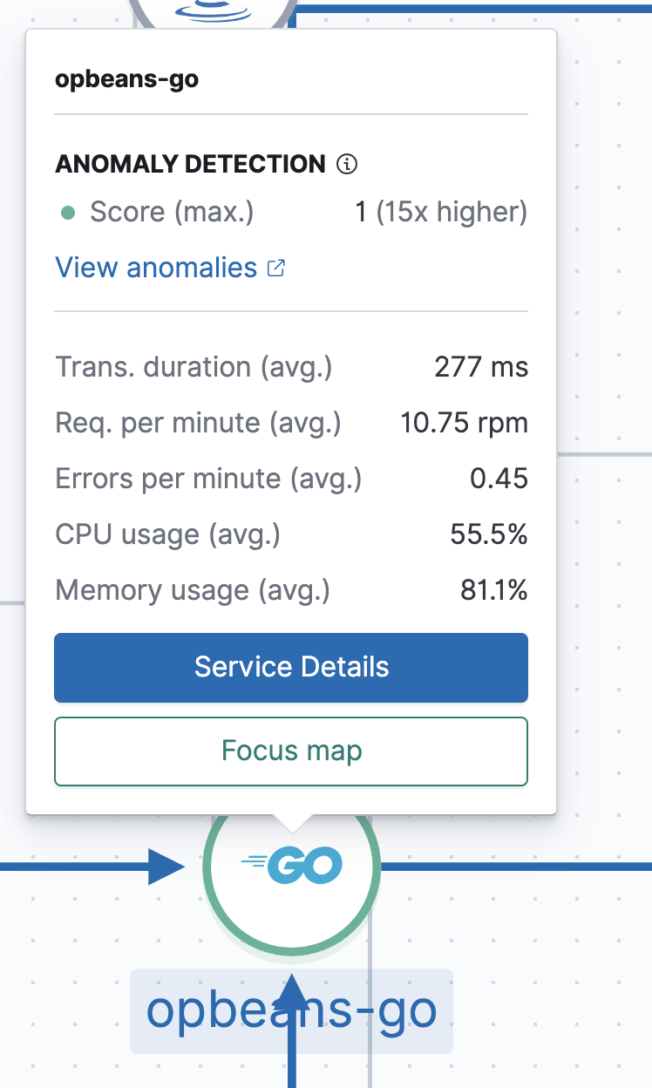The image size is (652, 1088).
Task: Click the external link icon beside View anomalies
Action: click(x=275, y=268)
